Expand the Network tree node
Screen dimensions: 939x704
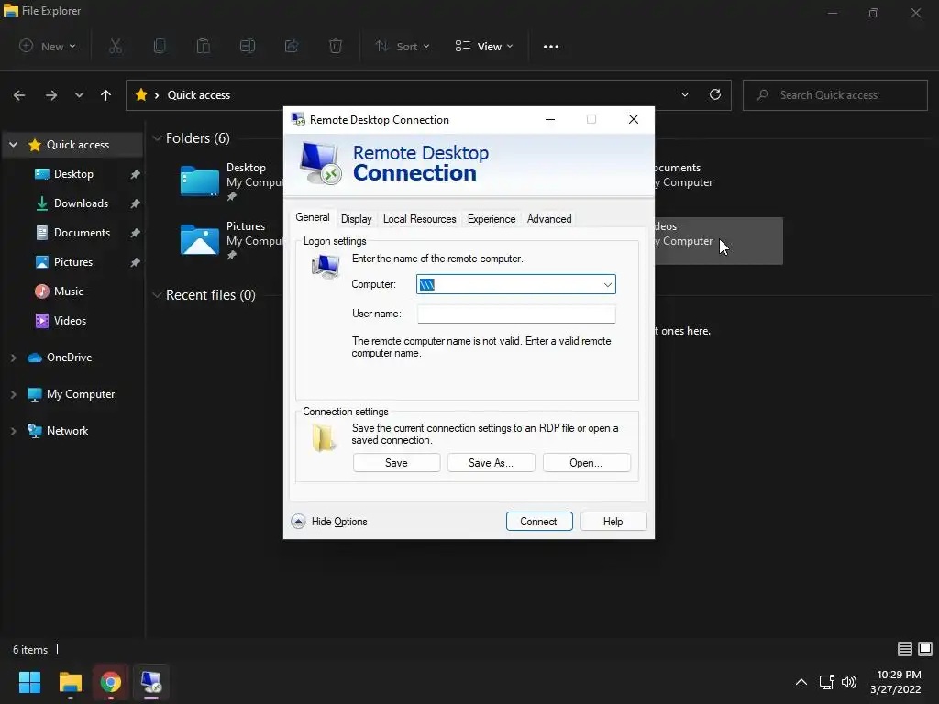tap(13, 431)
